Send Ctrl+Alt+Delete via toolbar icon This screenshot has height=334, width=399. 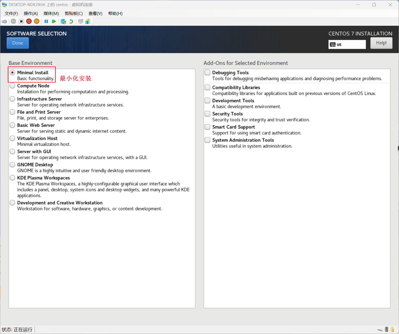pyautogui.click(x=4, y=21)
